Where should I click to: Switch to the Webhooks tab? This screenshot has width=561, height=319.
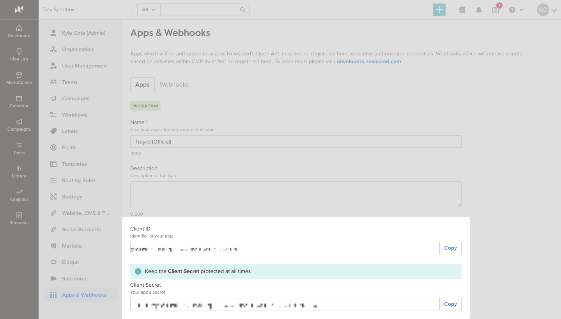174,85
